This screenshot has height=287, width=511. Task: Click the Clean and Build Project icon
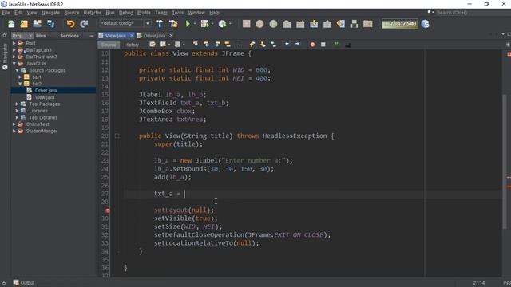(x=173, y=24)
